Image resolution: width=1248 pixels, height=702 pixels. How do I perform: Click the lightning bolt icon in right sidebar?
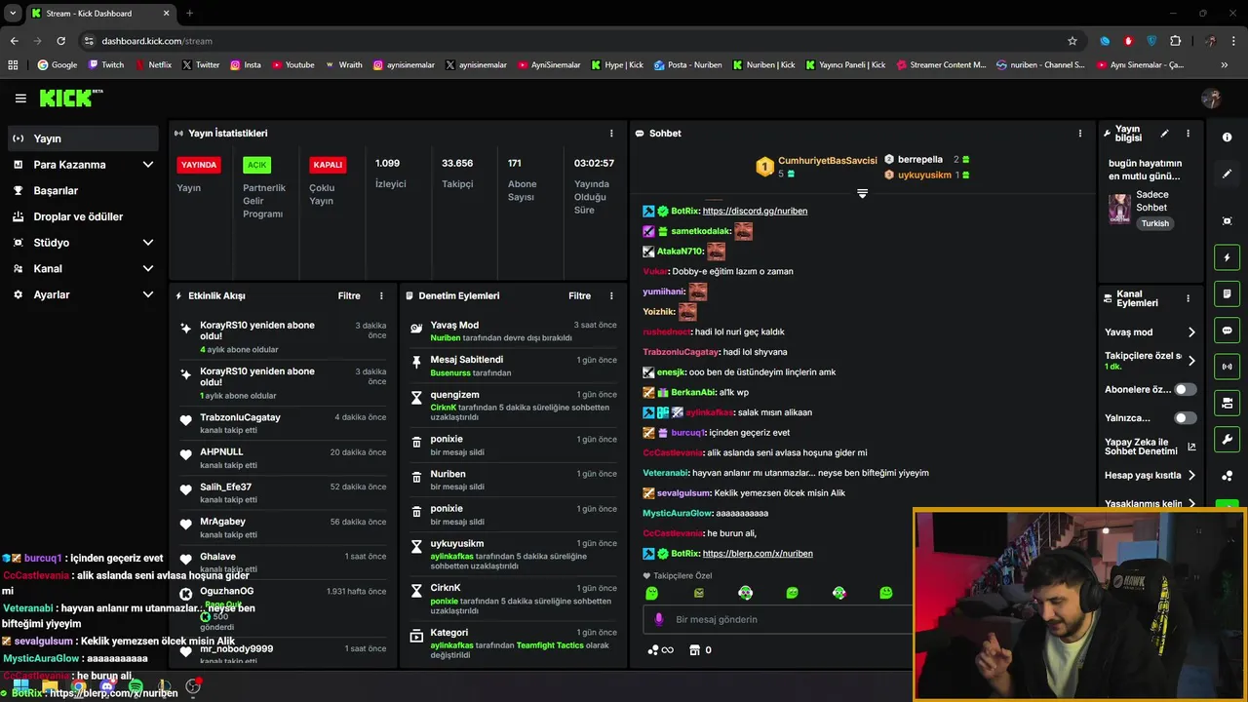click(1227, 257)
